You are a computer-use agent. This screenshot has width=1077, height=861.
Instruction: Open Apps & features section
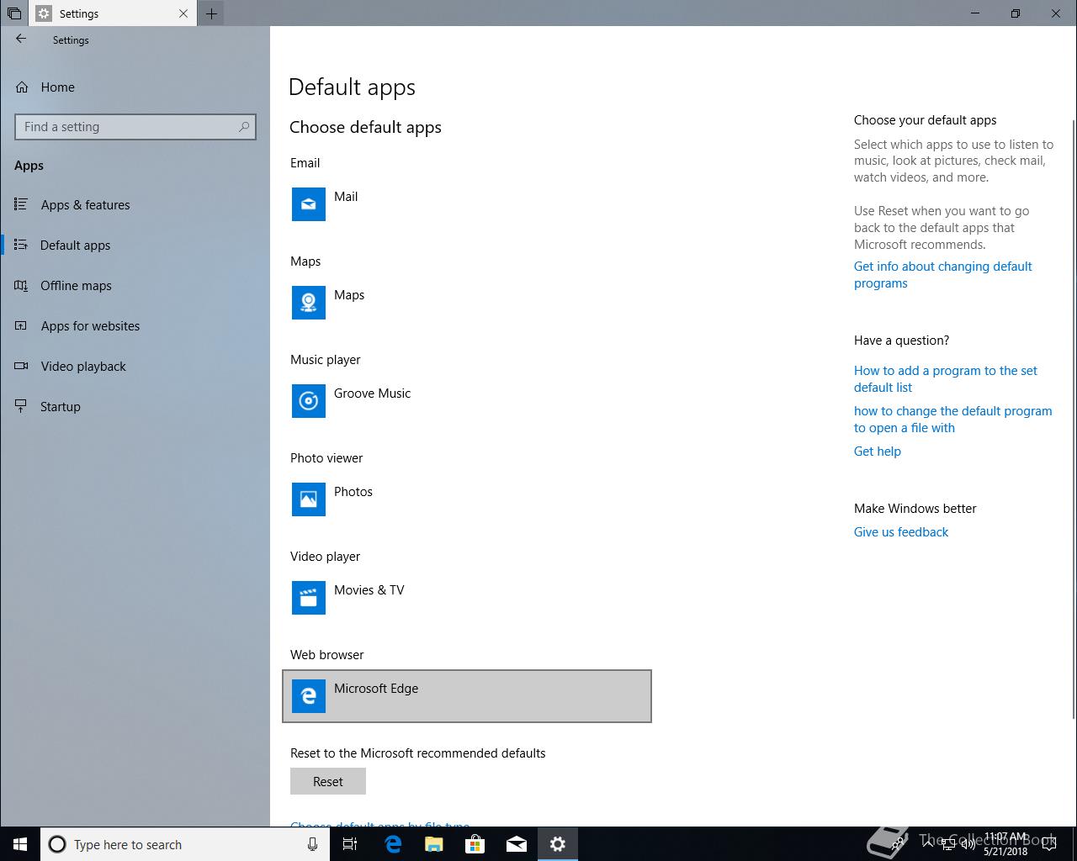[85, 205]
